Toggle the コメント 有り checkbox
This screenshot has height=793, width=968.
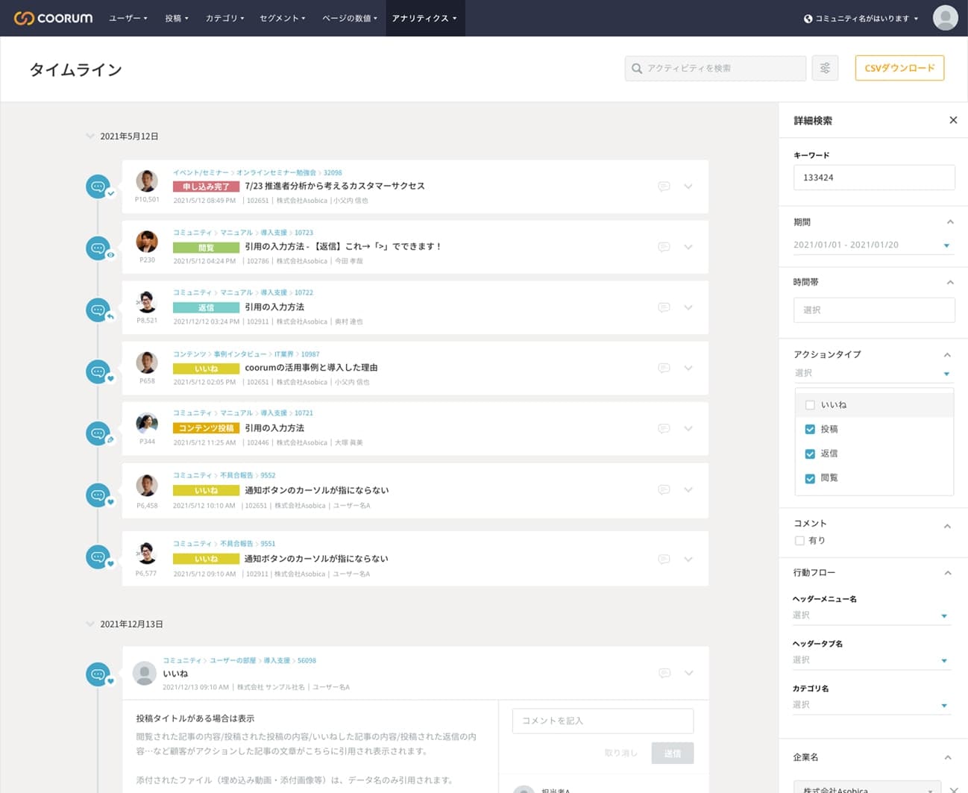tap(799, 541)
